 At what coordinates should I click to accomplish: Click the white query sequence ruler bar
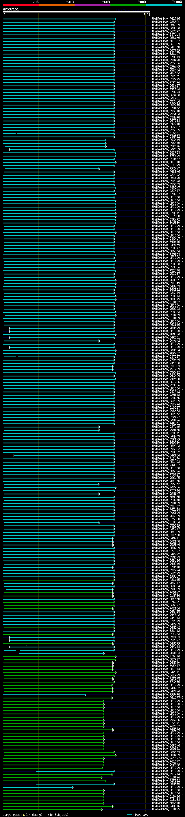76,12
